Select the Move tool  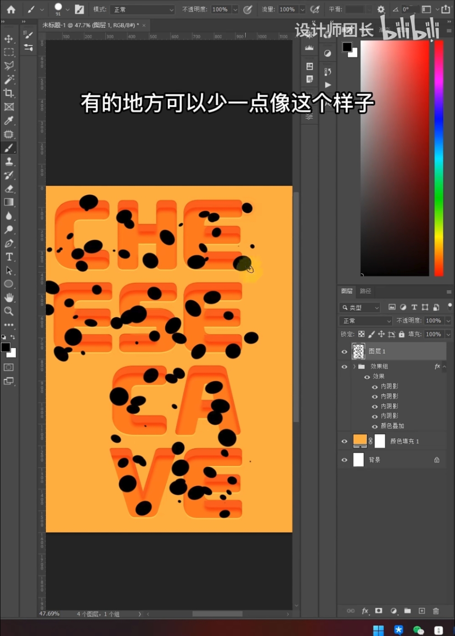click(x=9, y=38)
